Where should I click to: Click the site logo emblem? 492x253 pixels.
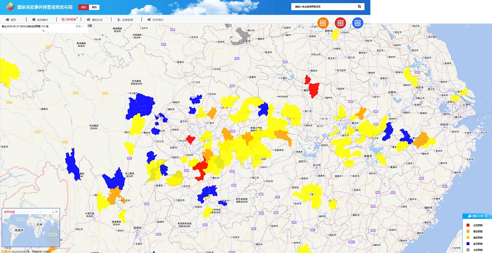pos(10,7)
